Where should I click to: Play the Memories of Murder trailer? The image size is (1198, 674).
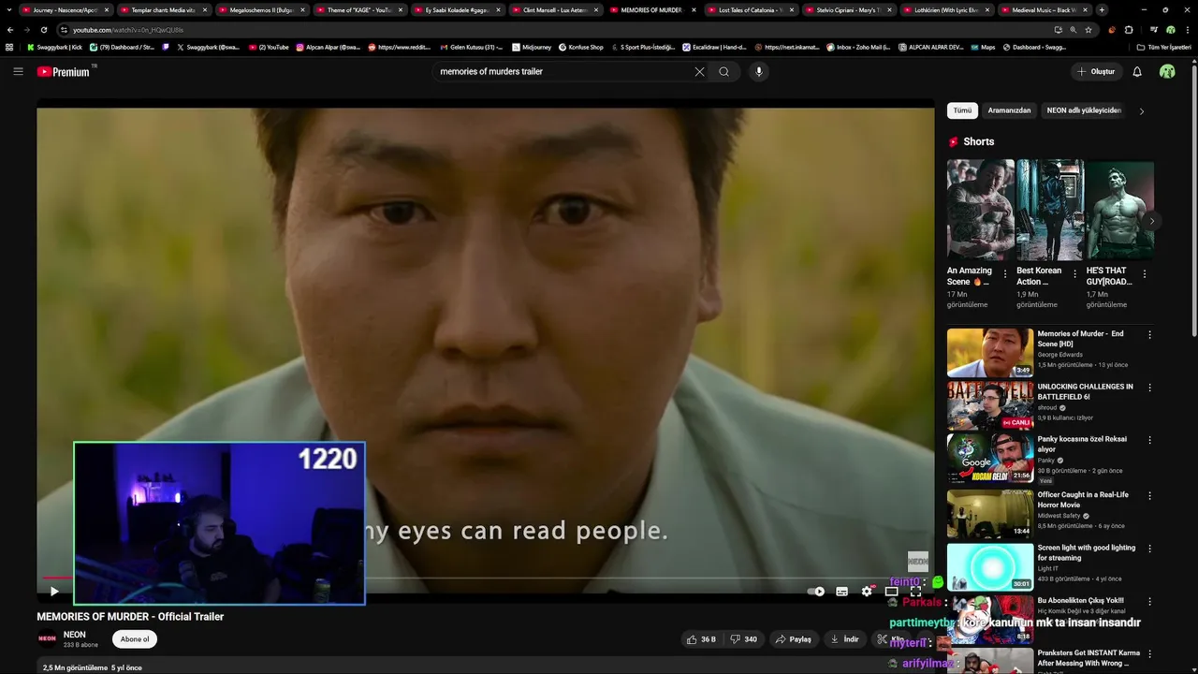click(x=54, y=591)
